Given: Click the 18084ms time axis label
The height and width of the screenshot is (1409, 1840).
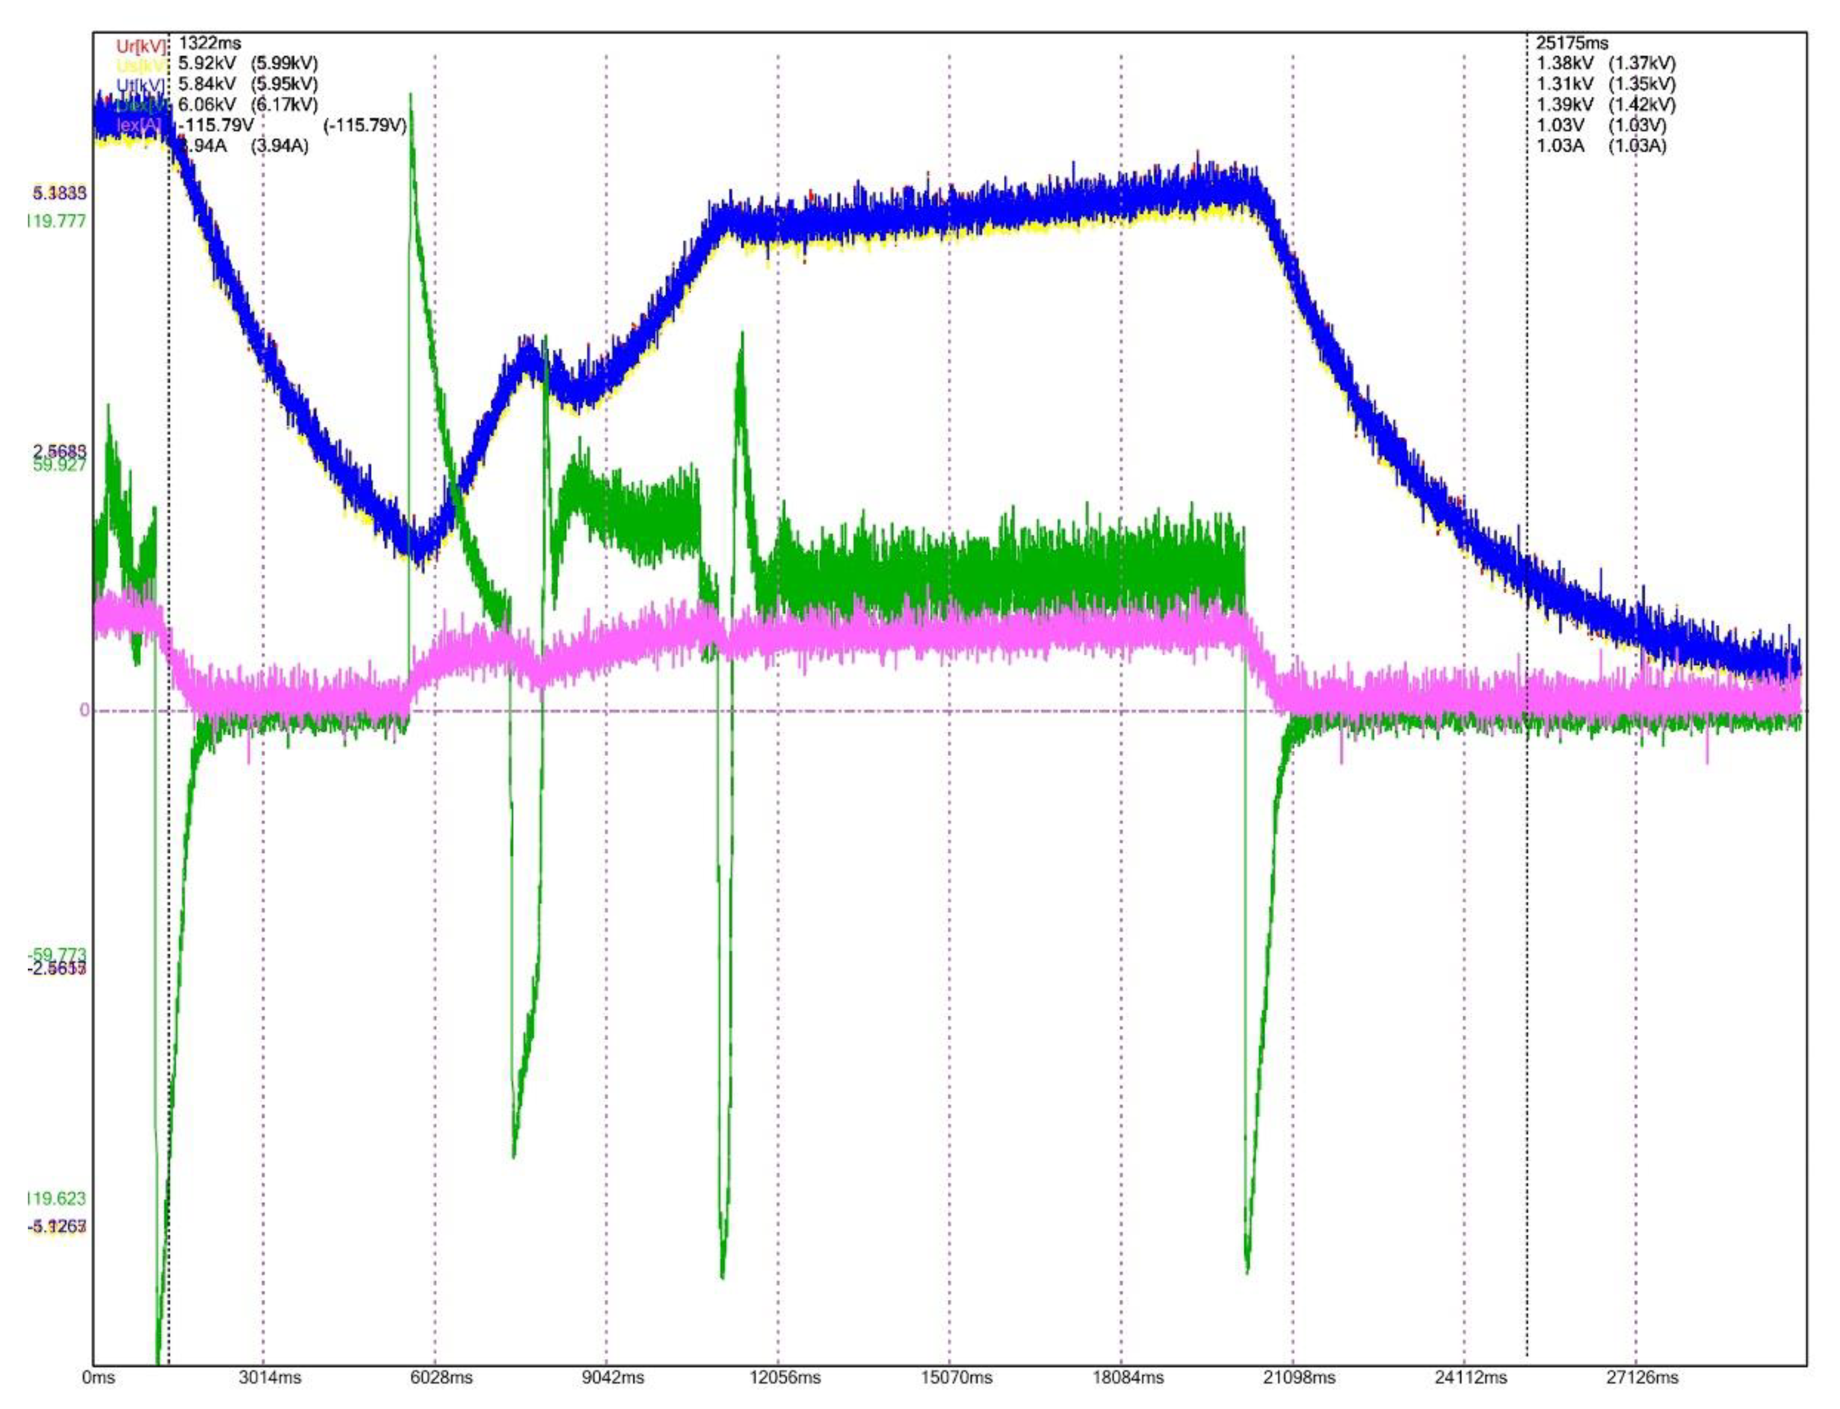Looking at the screenshot, I should tap(1127, 1377).
